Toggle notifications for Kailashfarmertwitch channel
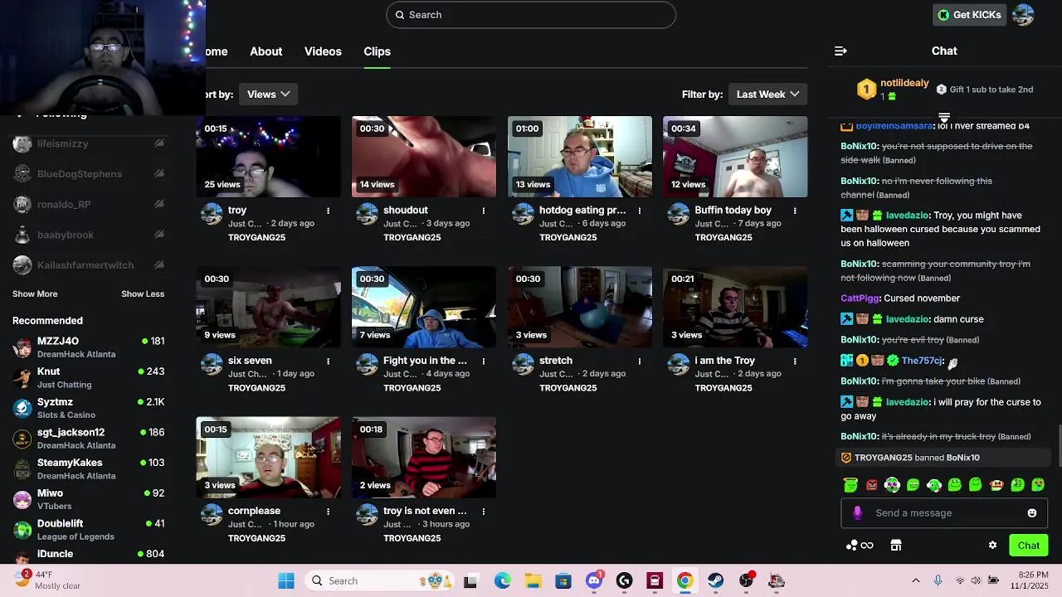Viewport: 1062px width, 597px height. click(158, 265)
